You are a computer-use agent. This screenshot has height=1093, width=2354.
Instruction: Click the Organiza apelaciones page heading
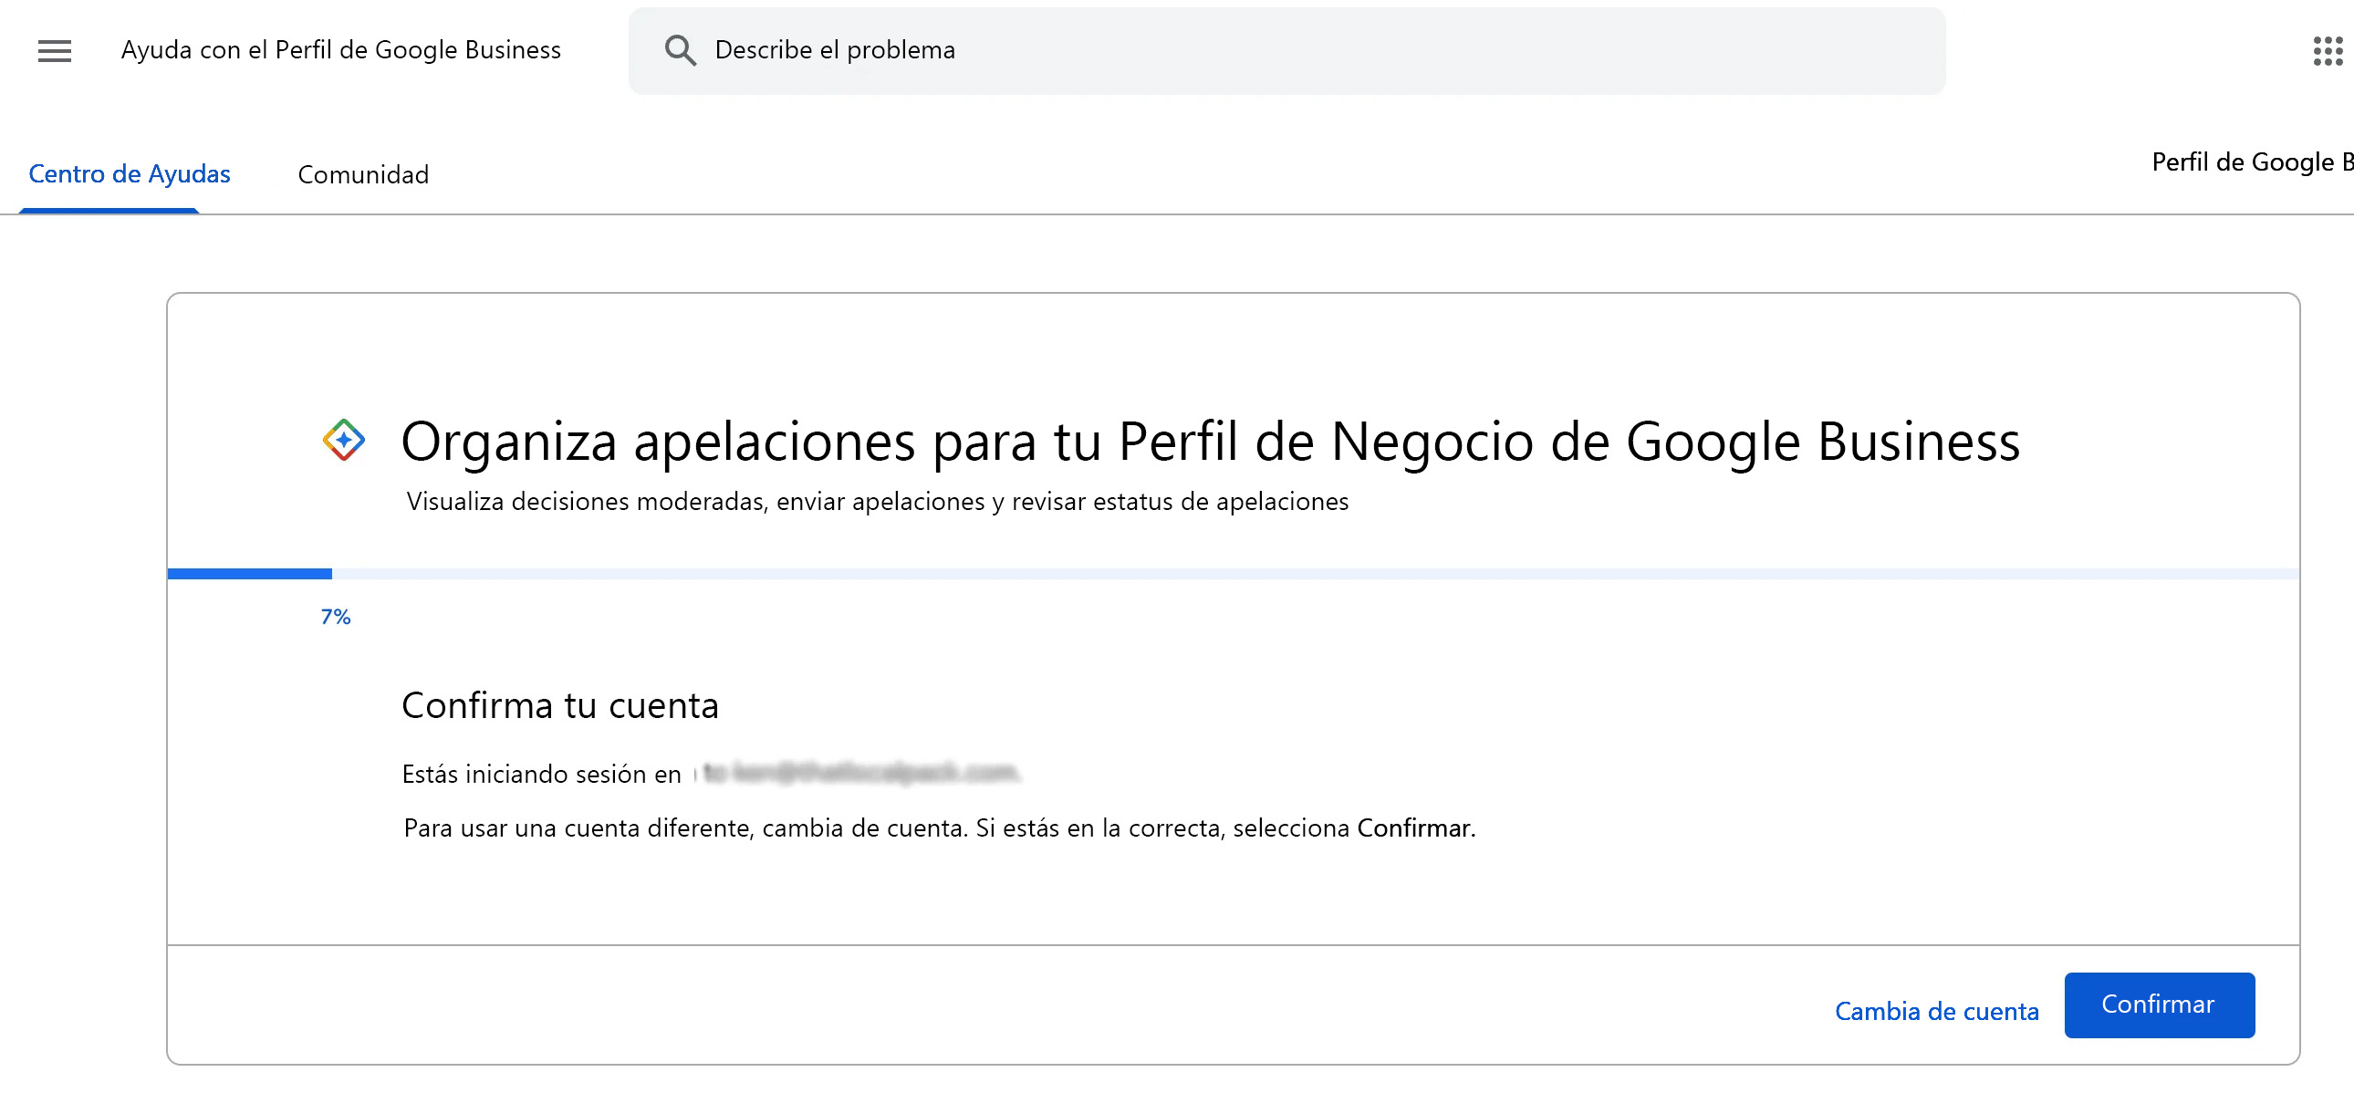[x=1210, y=442]
